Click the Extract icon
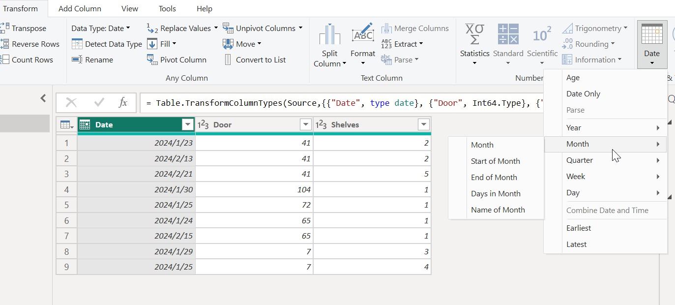Viewport: 675px width, 305px height. 386,44
